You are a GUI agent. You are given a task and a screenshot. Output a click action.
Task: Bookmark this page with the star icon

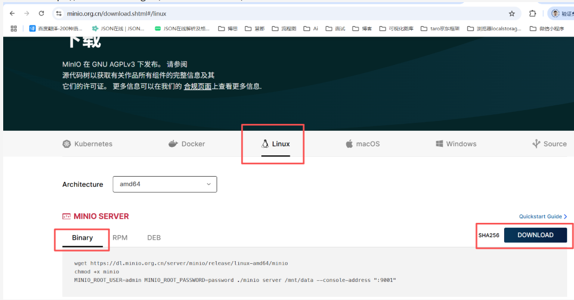(x=512, y=13)
